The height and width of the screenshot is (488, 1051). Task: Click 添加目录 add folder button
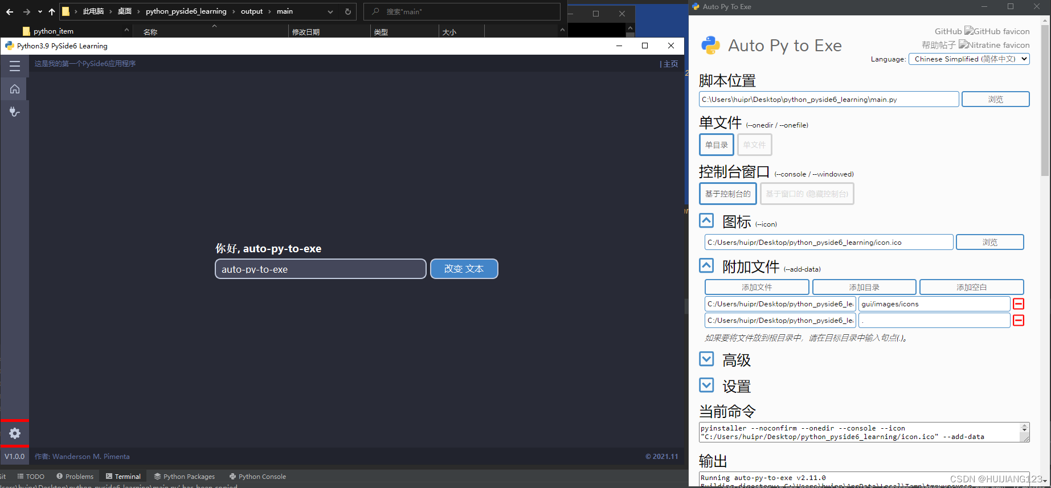pos(864,287)
